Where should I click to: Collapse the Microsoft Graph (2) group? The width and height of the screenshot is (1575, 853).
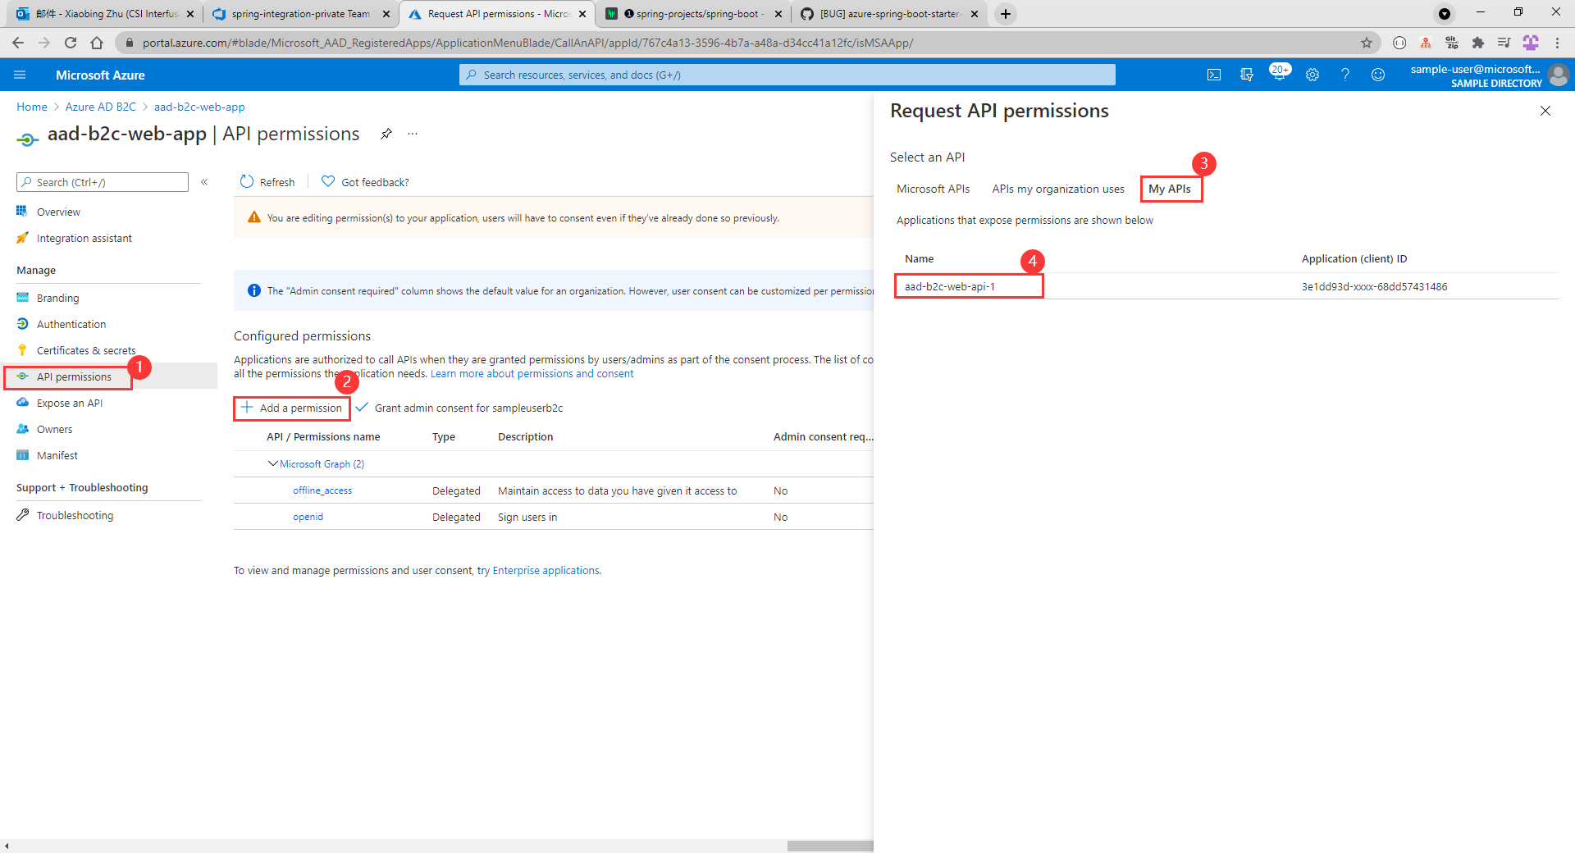[273, 463]
